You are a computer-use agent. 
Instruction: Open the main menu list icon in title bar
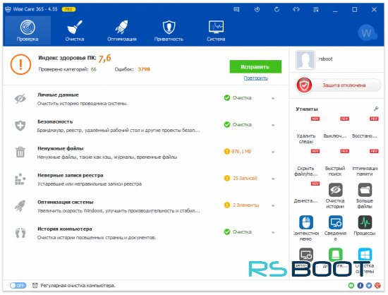tap(316, 9)
